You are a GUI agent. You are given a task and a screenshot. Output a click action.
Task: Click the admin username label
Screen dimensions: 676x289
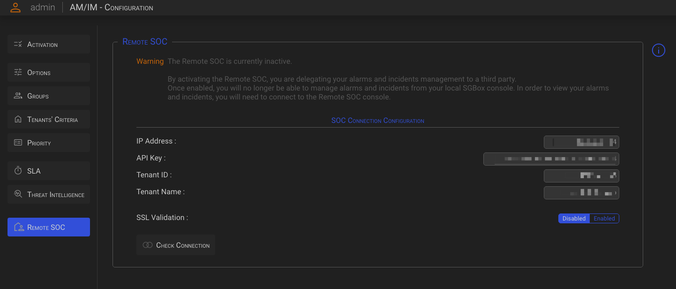43,8
